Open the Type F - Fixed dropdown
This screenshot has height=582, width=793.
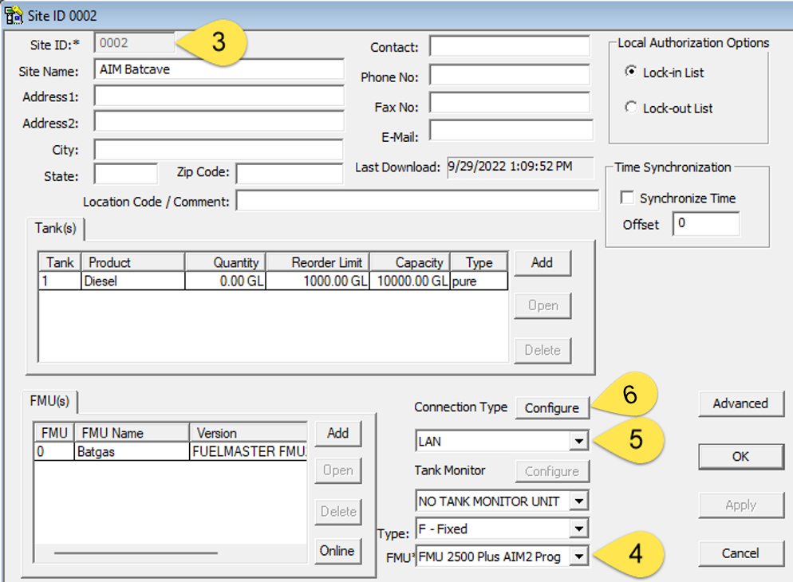pyautogui.click(x=578, y=529)
